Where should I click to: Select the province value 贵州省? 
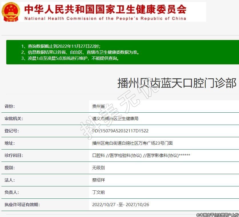pos(98,106)
